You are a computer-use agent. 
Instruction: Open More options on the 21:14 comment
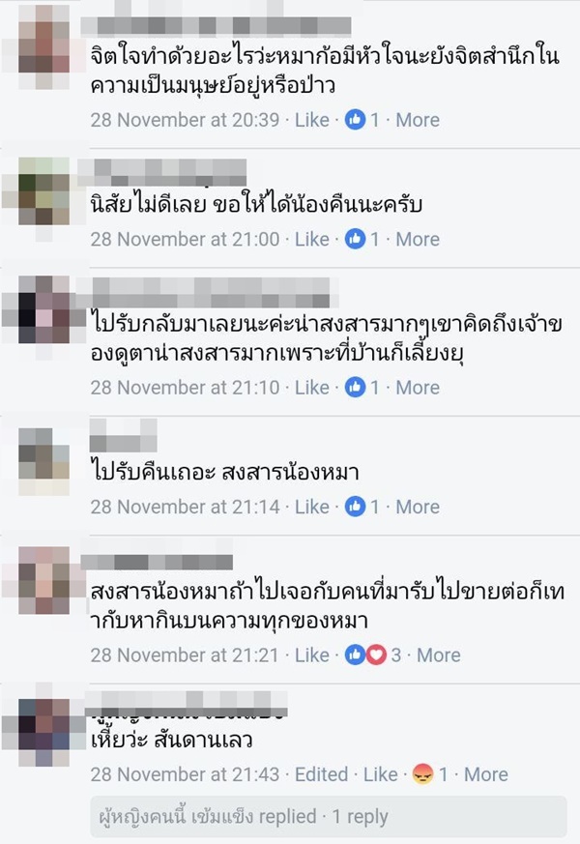418,507
